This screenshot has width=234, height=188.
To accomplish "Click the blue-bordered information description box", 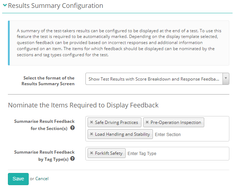I will [x=118, y=43].
